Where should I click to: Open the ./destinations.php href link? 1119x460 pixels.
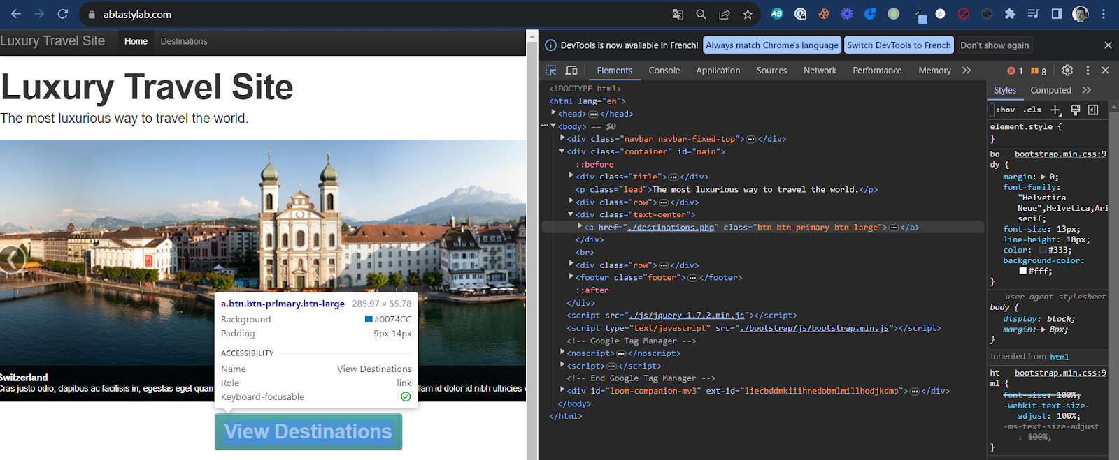pos(671,228)
